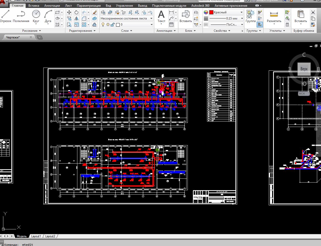Click the red color swatch in Свойства
The height and width of the screenshot is (246, 321).
coord(211,12)
